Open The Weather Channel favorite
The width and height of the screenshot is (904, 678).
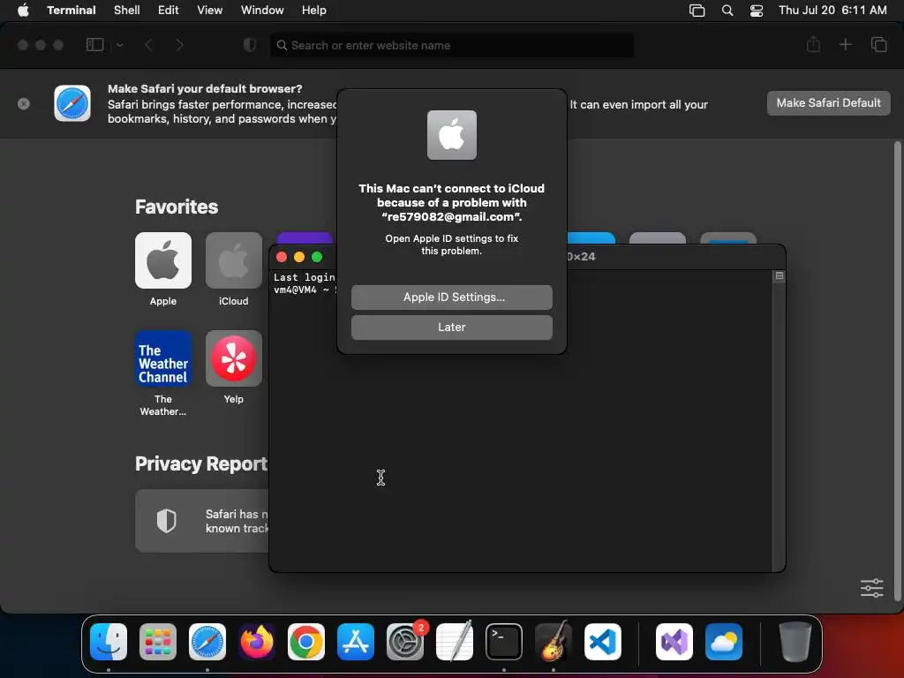pos(163,358)
